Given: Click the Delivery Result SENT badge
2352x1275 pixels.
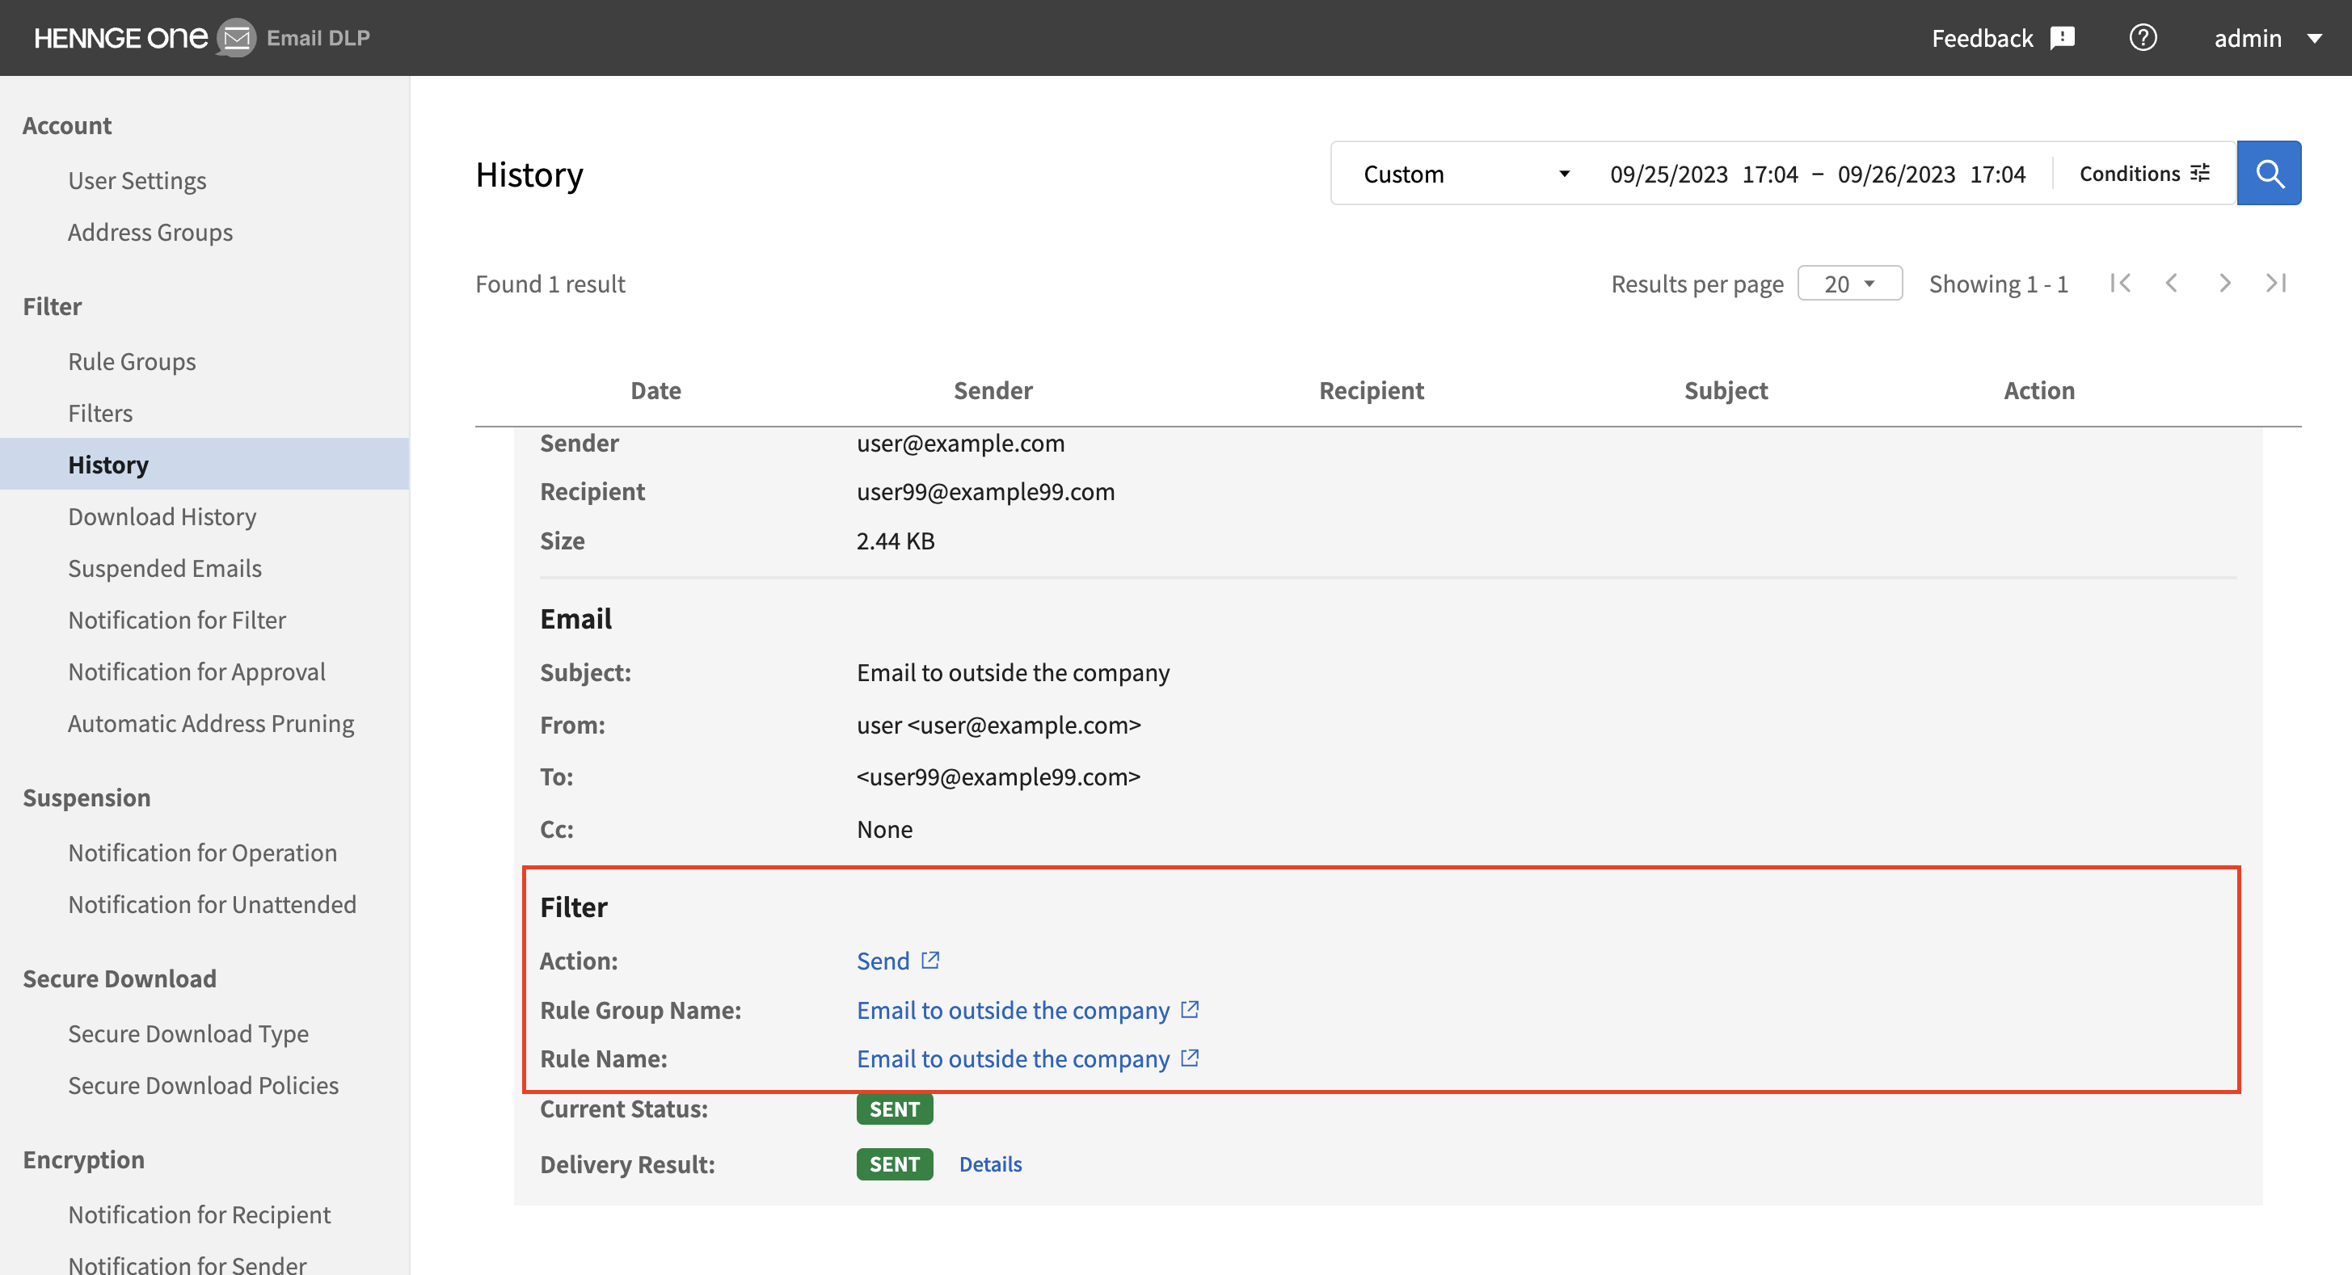Looking at the screenshot, I should pos(895,1164).
